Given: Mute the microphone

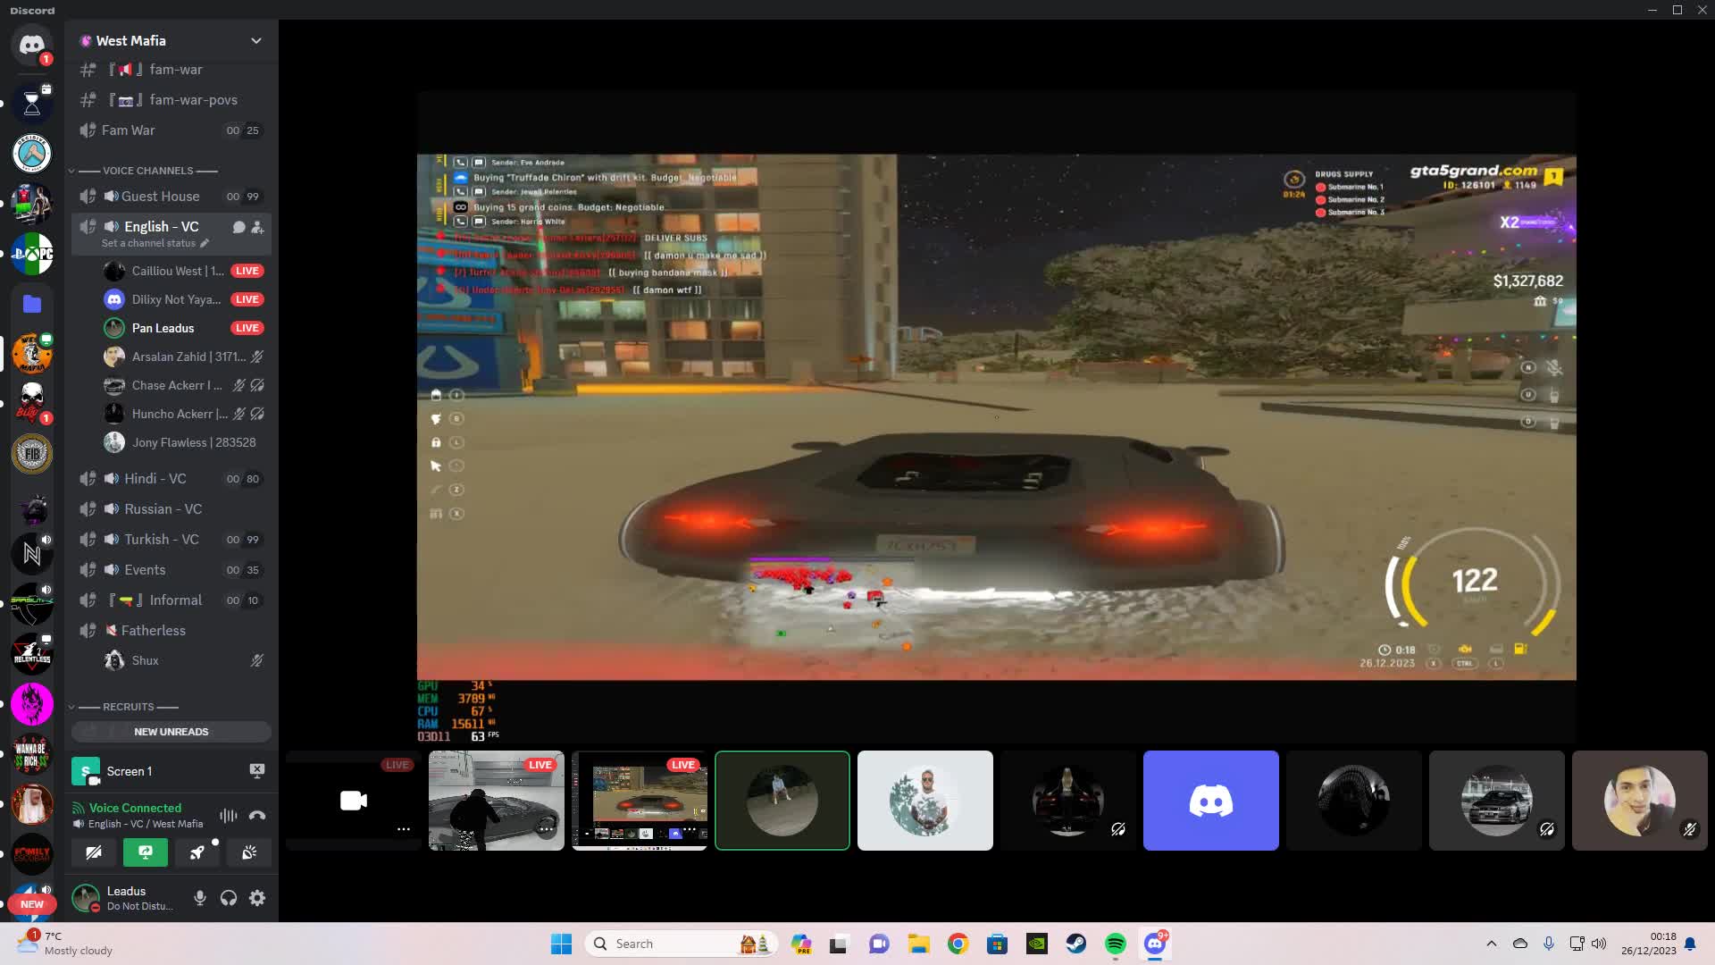Looking at the screenshot, I should 200,898.
